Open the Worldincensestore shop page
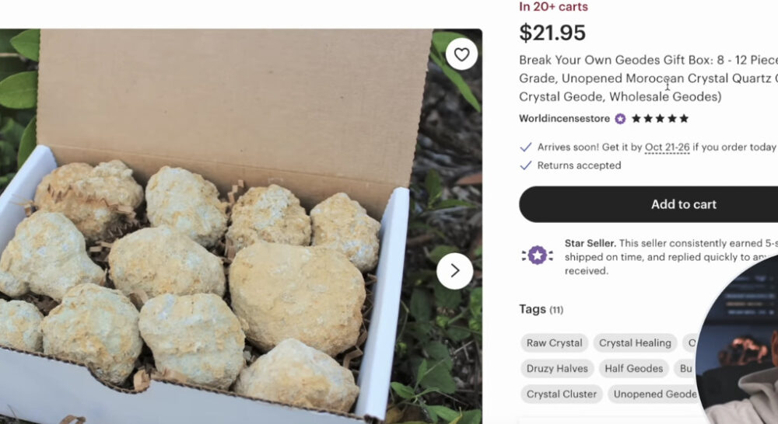The height and width of the screenshot is (424, 778). pyautogui.click(x=566, y=119)
